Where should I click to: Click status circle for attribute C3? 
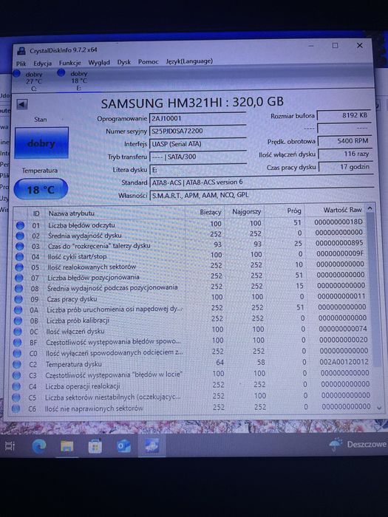pyautogui.click(x=16, y=375)
